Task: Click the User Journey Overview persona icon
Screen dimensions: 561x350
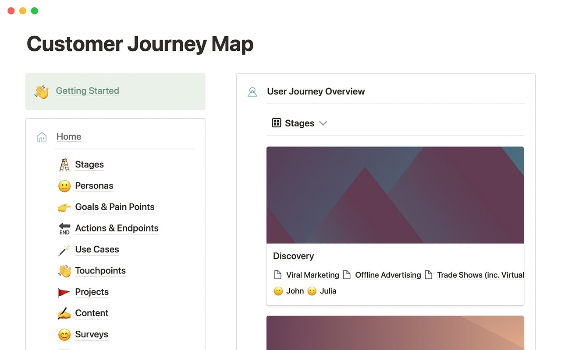Action: point(252,92)
